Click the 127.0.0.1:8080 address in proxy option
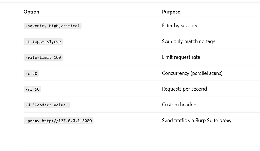 coord(75,121)
